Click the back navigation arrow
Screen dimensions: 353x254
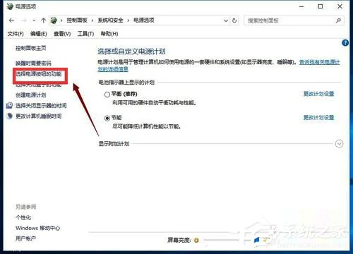click(x=11, y=20)
